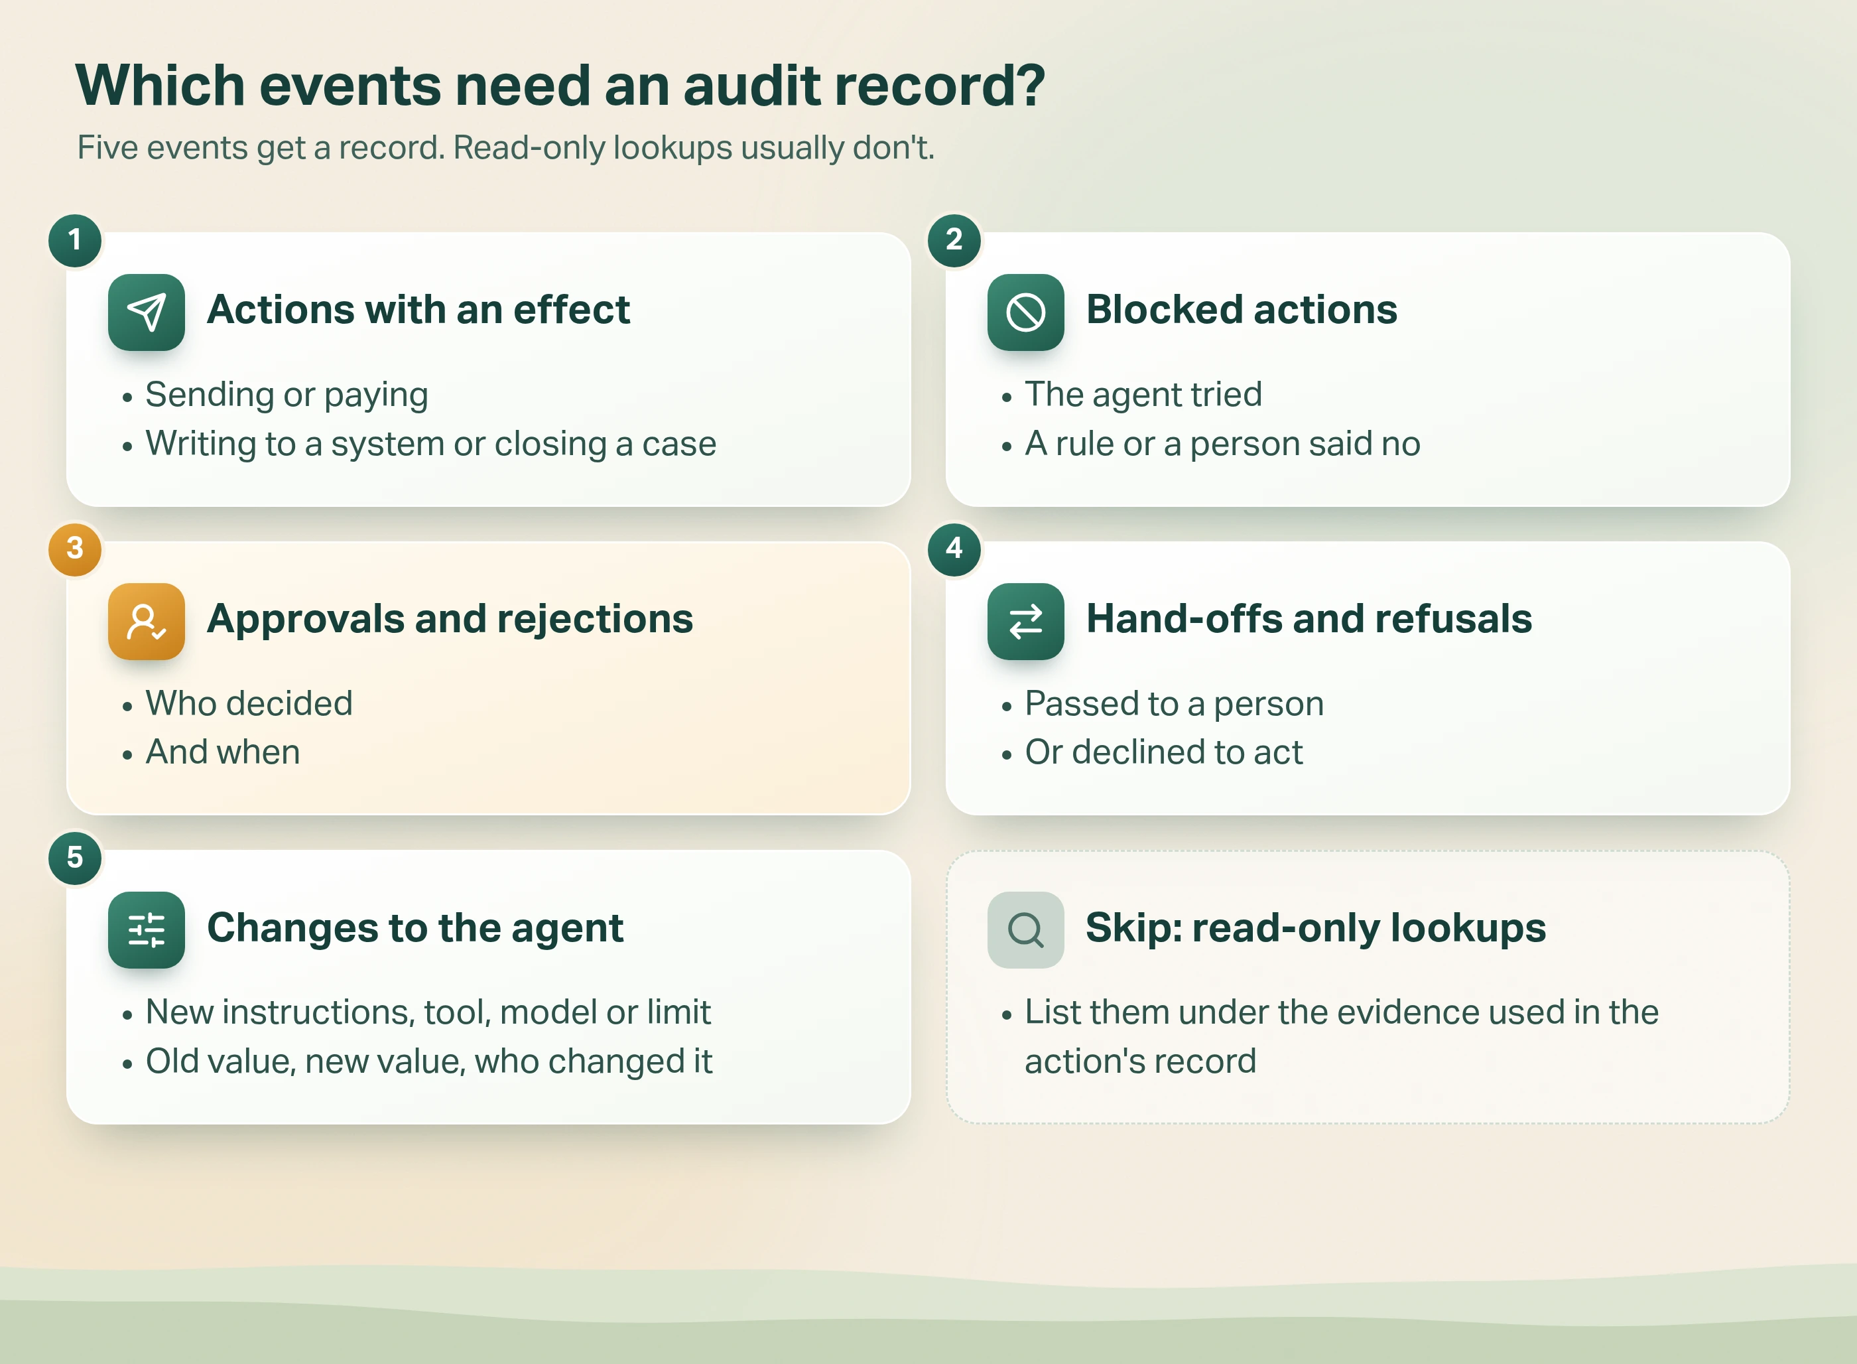Select the 'Actions with an effect' heading
Viewport: 1857px width, 1364px height.
click(418, 310)
